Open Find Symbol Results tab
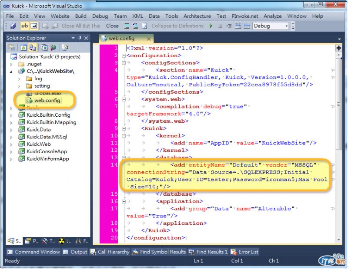This screenshot has width=348, height=269. coord(159,252)
